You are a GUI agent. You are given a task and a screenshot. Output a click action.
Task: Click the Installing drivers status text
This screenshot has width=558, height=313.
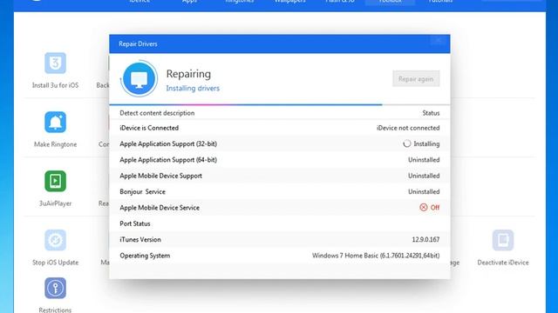[193, 88]
